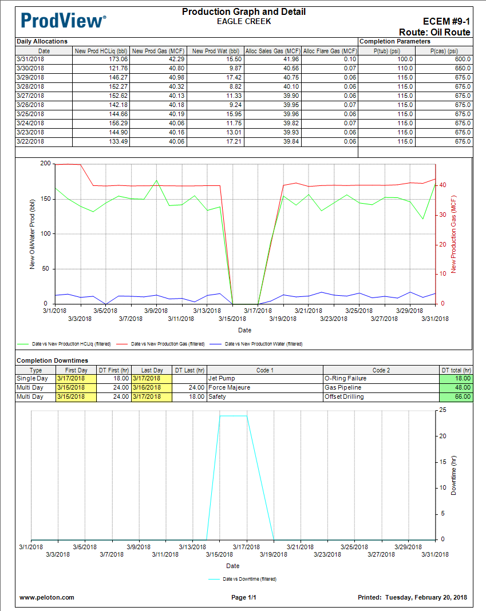Click the Completion Parameters section heading
This screenshot has width=486, height=611.
click(x=394, y=41)
